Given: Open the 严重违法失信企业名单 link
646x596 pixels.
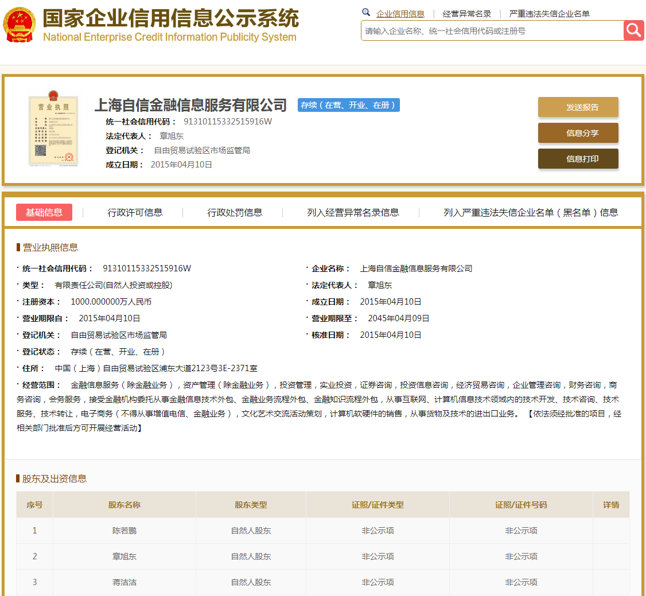Looking at the screenshot, I should [x=549, y=14].
